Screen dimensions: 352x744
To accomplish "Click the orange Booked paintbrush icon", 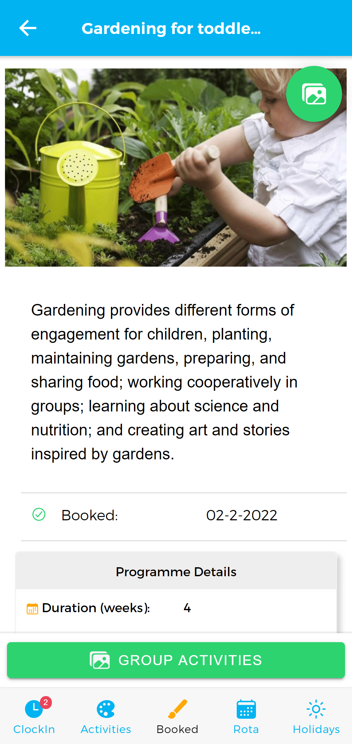I will tap(177, 709).
